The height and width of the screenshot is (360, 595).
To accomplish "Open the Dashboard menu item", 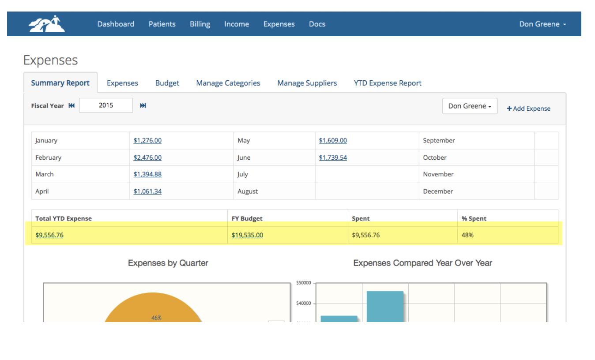I will click(116, 24).
